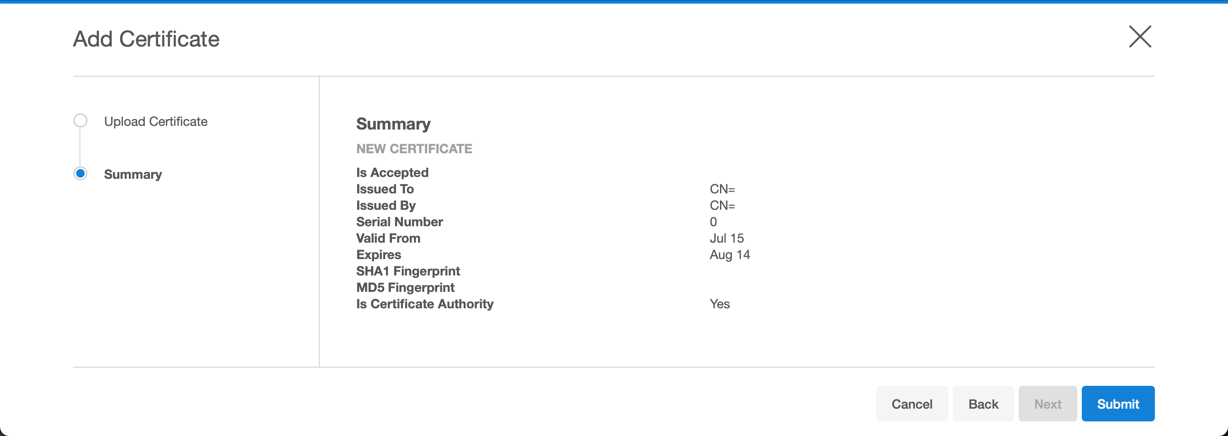Click the Expires date Aug 14
Screen dimensions: 1228x436
tap(730, 254)
